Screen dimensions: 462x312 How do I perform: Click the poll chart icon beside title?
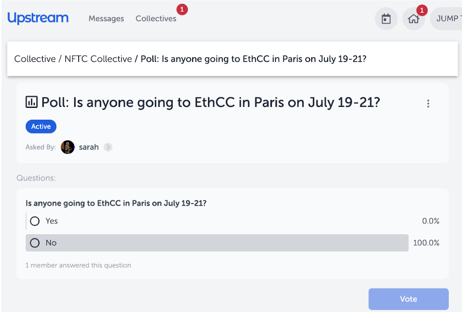click(x=32, y=102)
